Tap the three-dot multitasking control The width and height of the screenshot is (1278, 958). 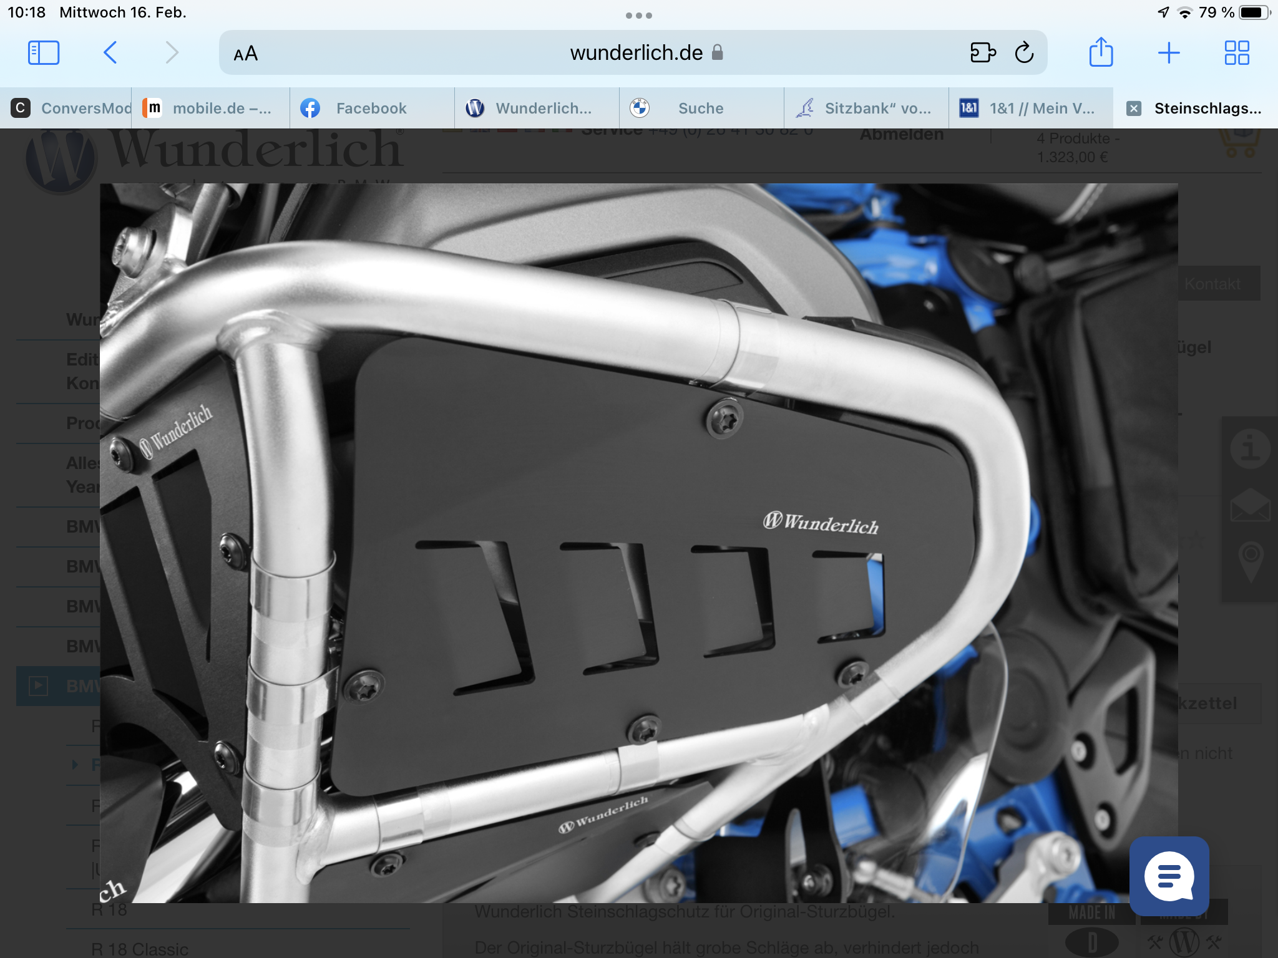click(639, 16)
